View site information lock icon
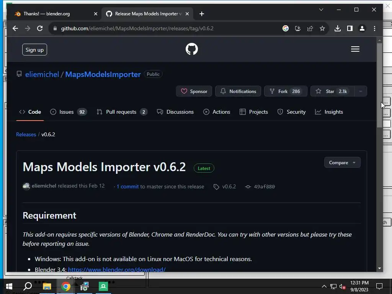This screenshot has height=294, width=392. (x=55, y=28)
